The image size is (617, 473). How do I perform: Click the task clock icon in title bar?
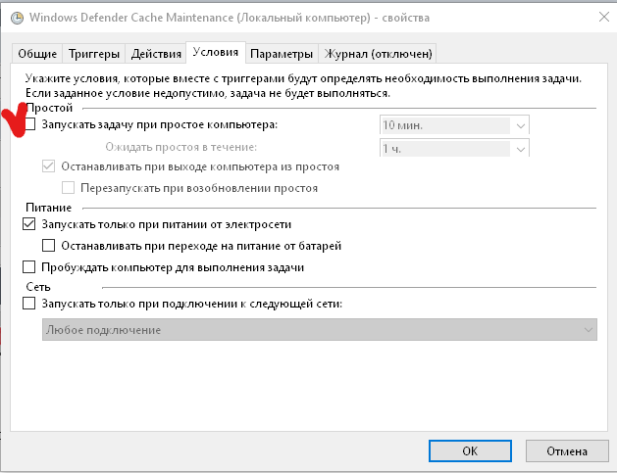tap(14, 17)
